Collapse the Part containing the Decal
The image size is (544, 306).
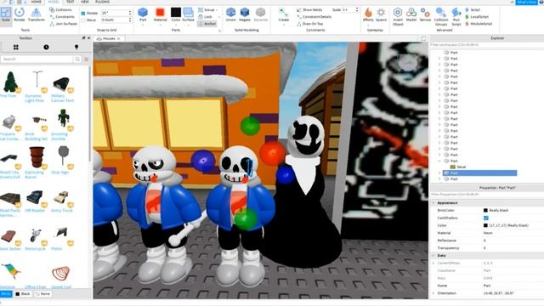point(439,161)
